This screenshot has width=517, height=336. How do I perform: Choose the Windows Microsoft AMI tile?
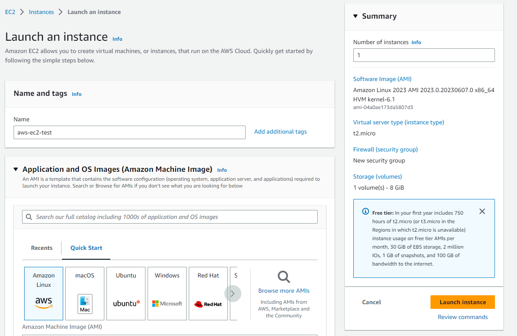pos(167,293)
